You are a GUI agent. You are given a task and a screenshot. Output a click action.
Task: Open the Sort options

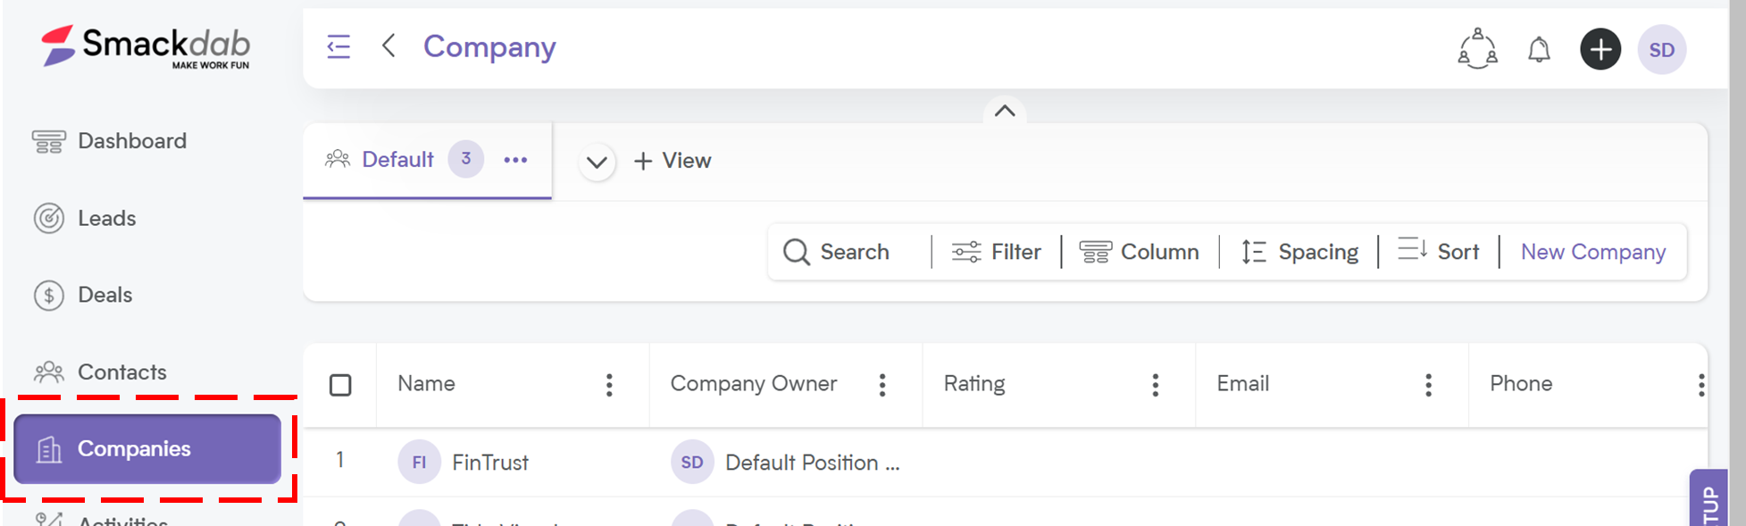tap(1438, 251)
